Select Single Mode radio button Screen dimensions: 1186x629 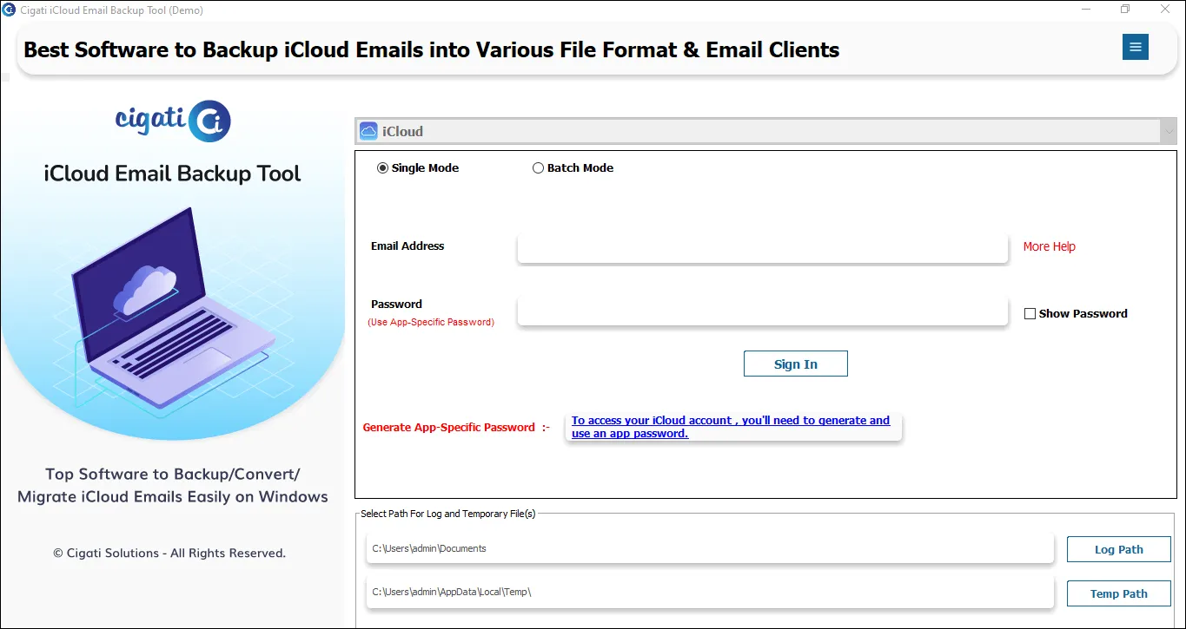(x=382, y=168)
